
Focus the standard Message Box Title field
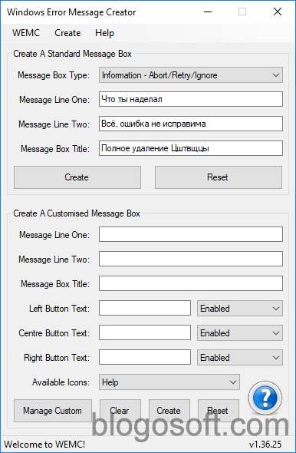click(191, 148)
